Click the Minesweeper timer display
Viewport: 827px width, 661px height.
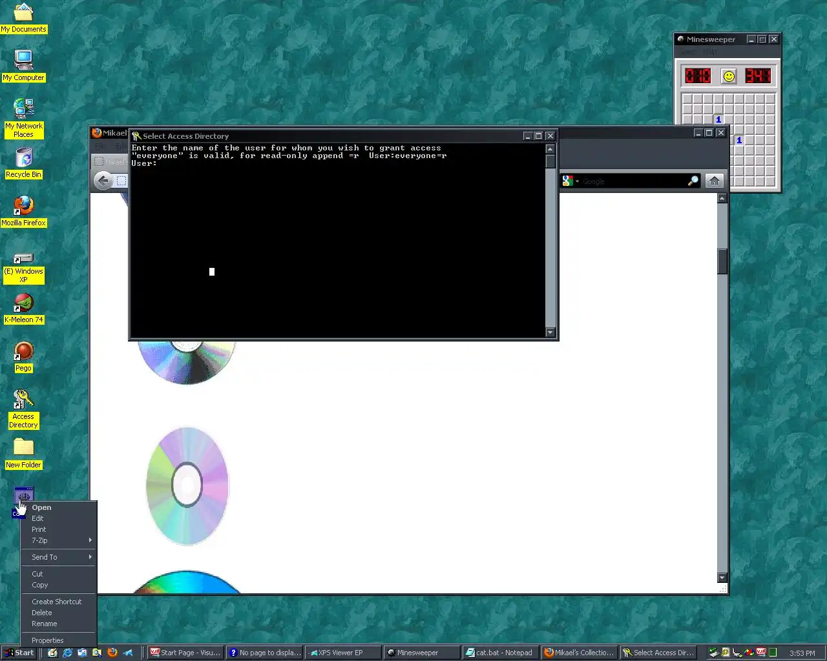tap(758, 76)
